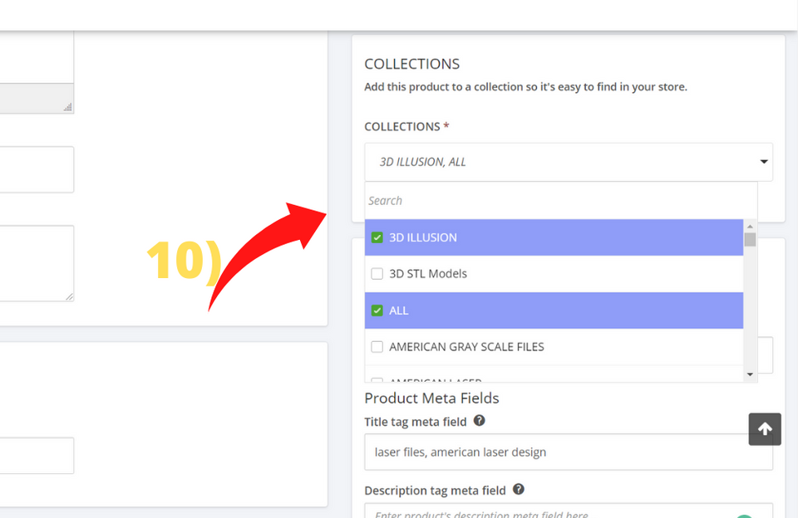
Task: Check the AMERICAN GRAY SCALE FILES checkbox
Action: (x=377, y=347)
